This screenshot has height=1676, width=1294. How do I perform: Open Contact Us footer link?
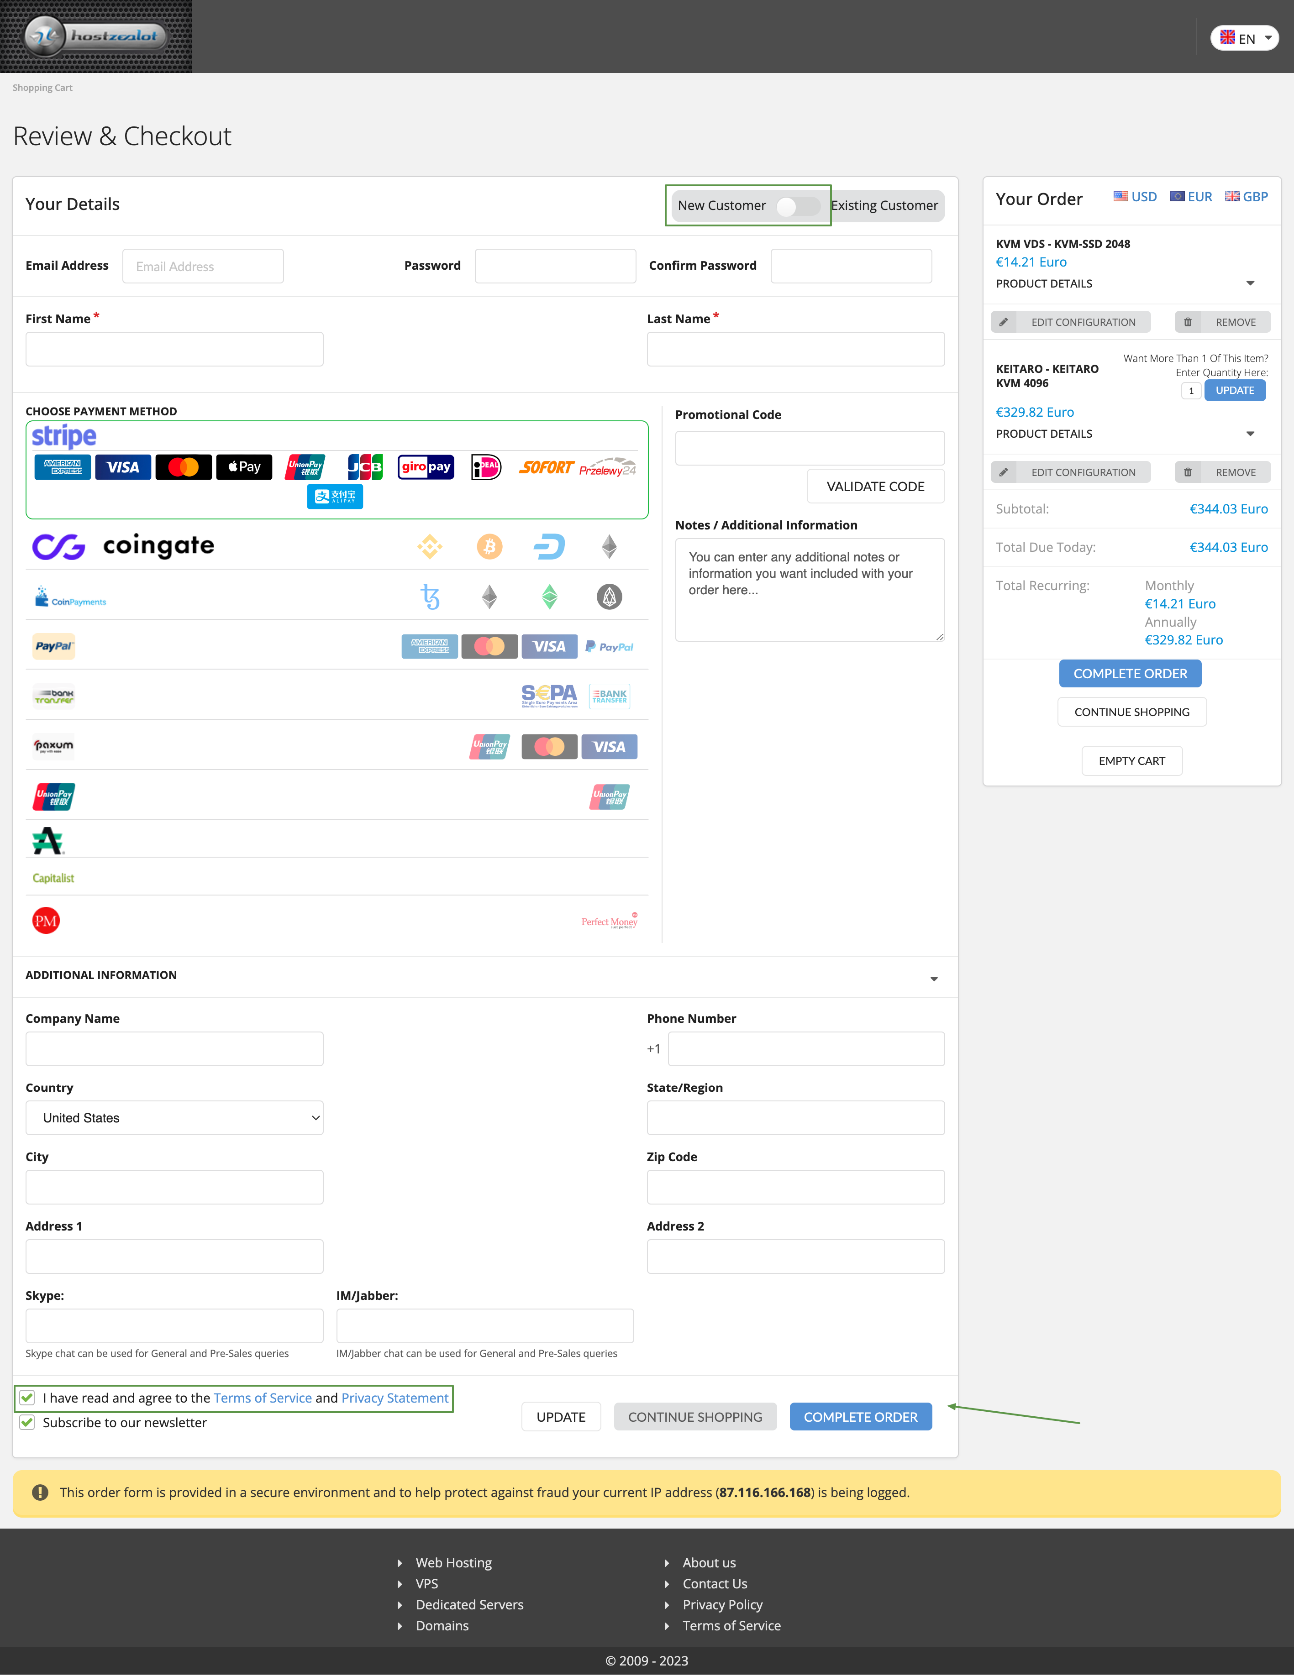(x=715, y=1583)
